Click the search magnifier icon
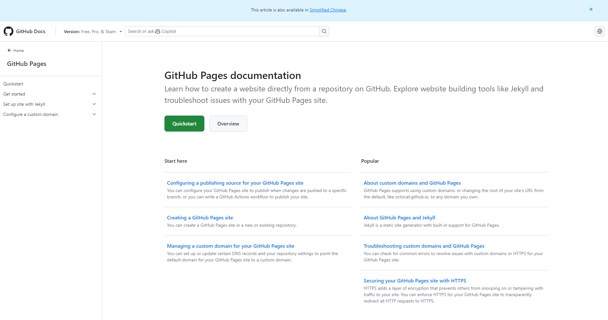 coord(324,31)
